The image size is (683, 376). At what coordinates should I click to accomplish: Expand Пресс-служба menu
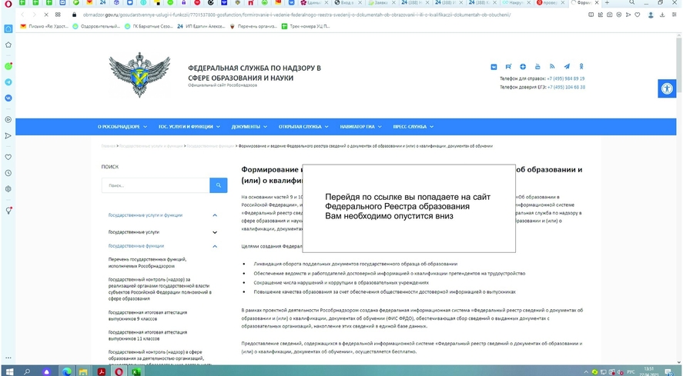tap(413, 127)
